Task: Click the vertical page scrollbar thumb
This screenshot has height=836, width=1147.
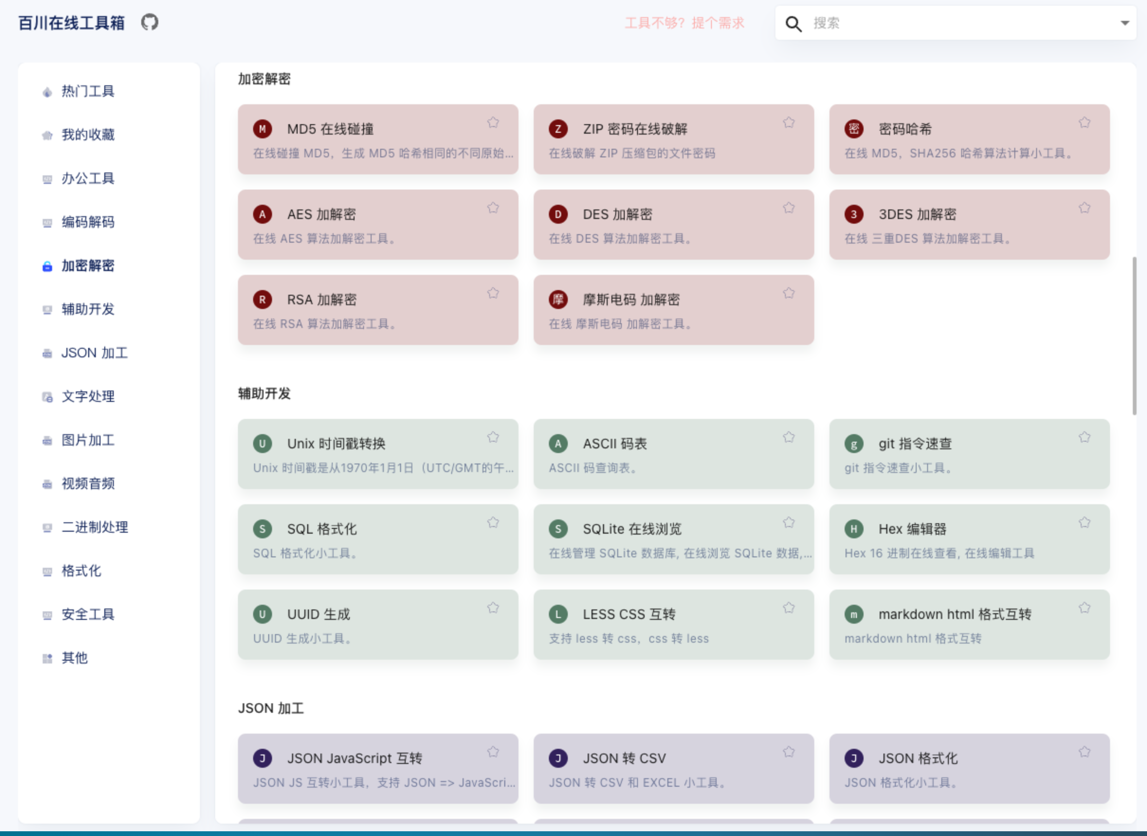Action: coord(1134,336)
